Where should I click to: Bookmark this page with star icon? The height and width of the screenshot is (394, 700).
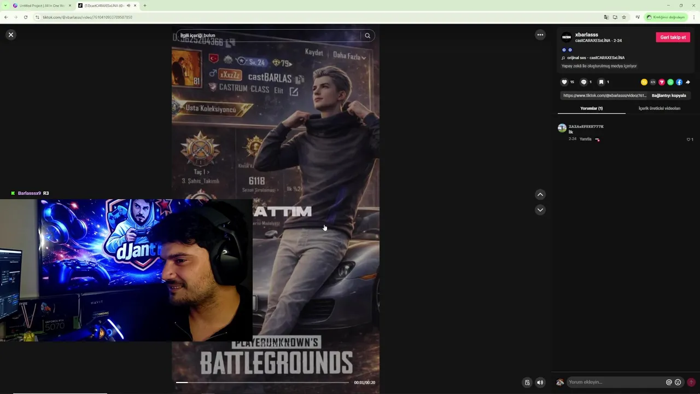click(x=624, y=17)
